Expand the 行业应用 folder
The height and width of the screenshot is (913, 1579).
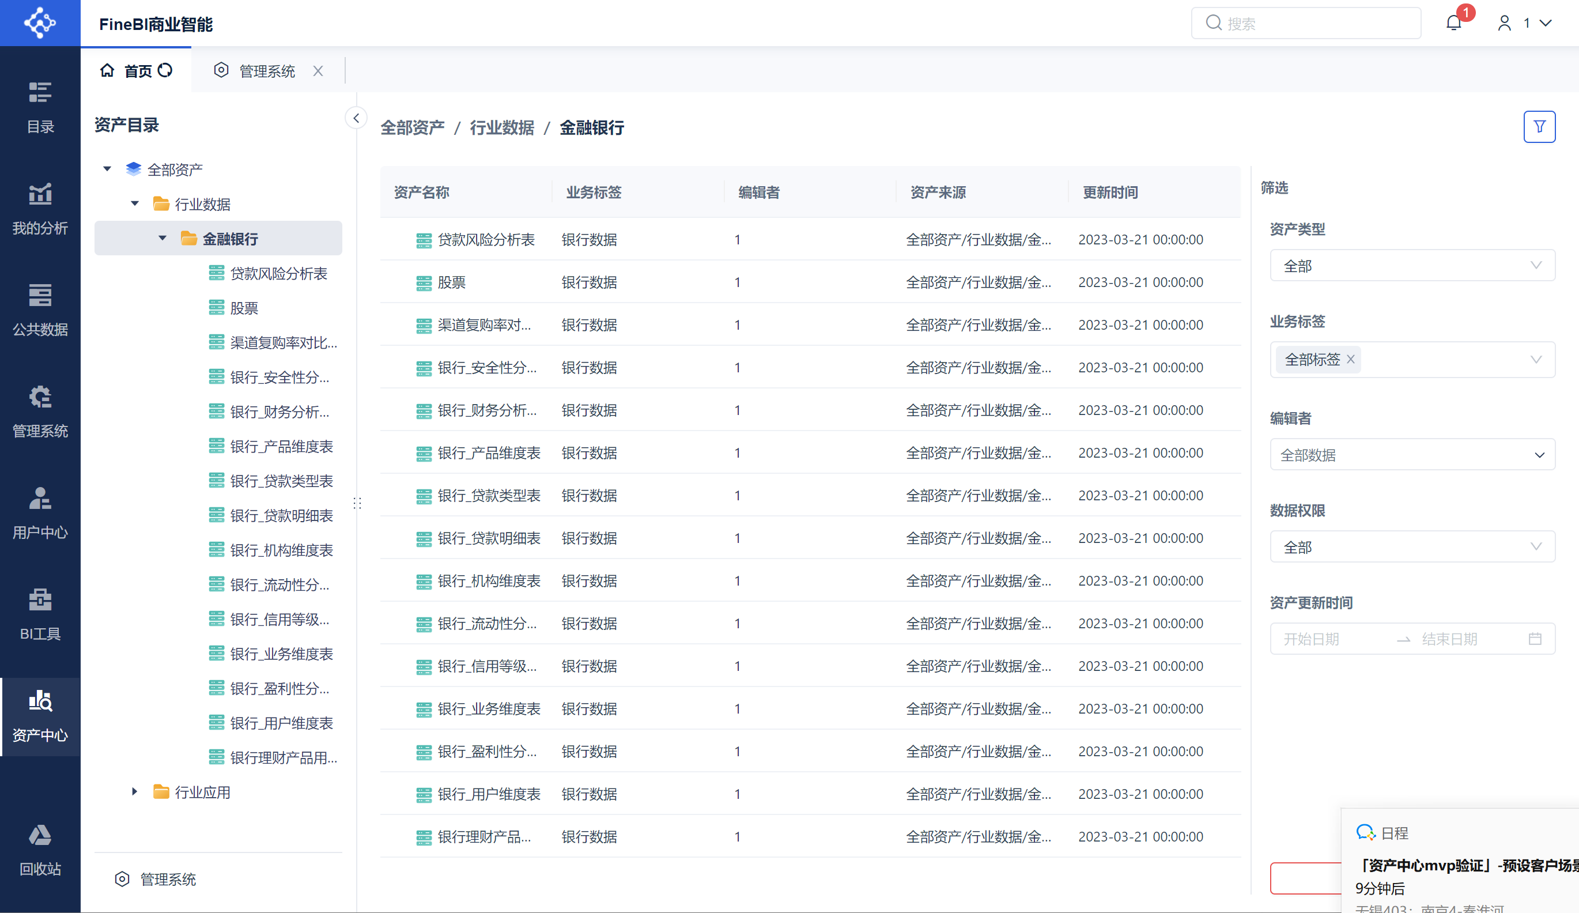(135, 792)
